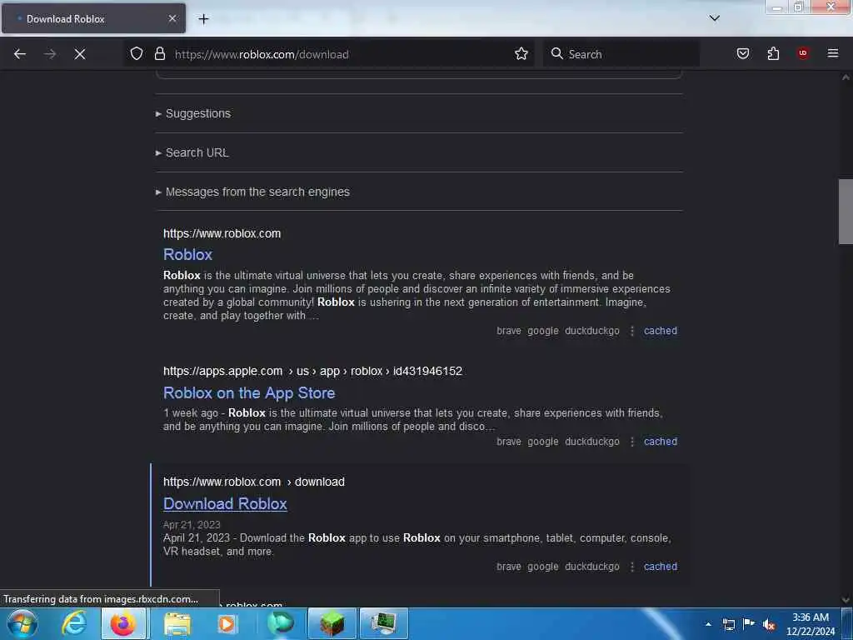Click the Apr 21, 2023 date text
Viewport: 853px width, 640px height.
[192, 525]
